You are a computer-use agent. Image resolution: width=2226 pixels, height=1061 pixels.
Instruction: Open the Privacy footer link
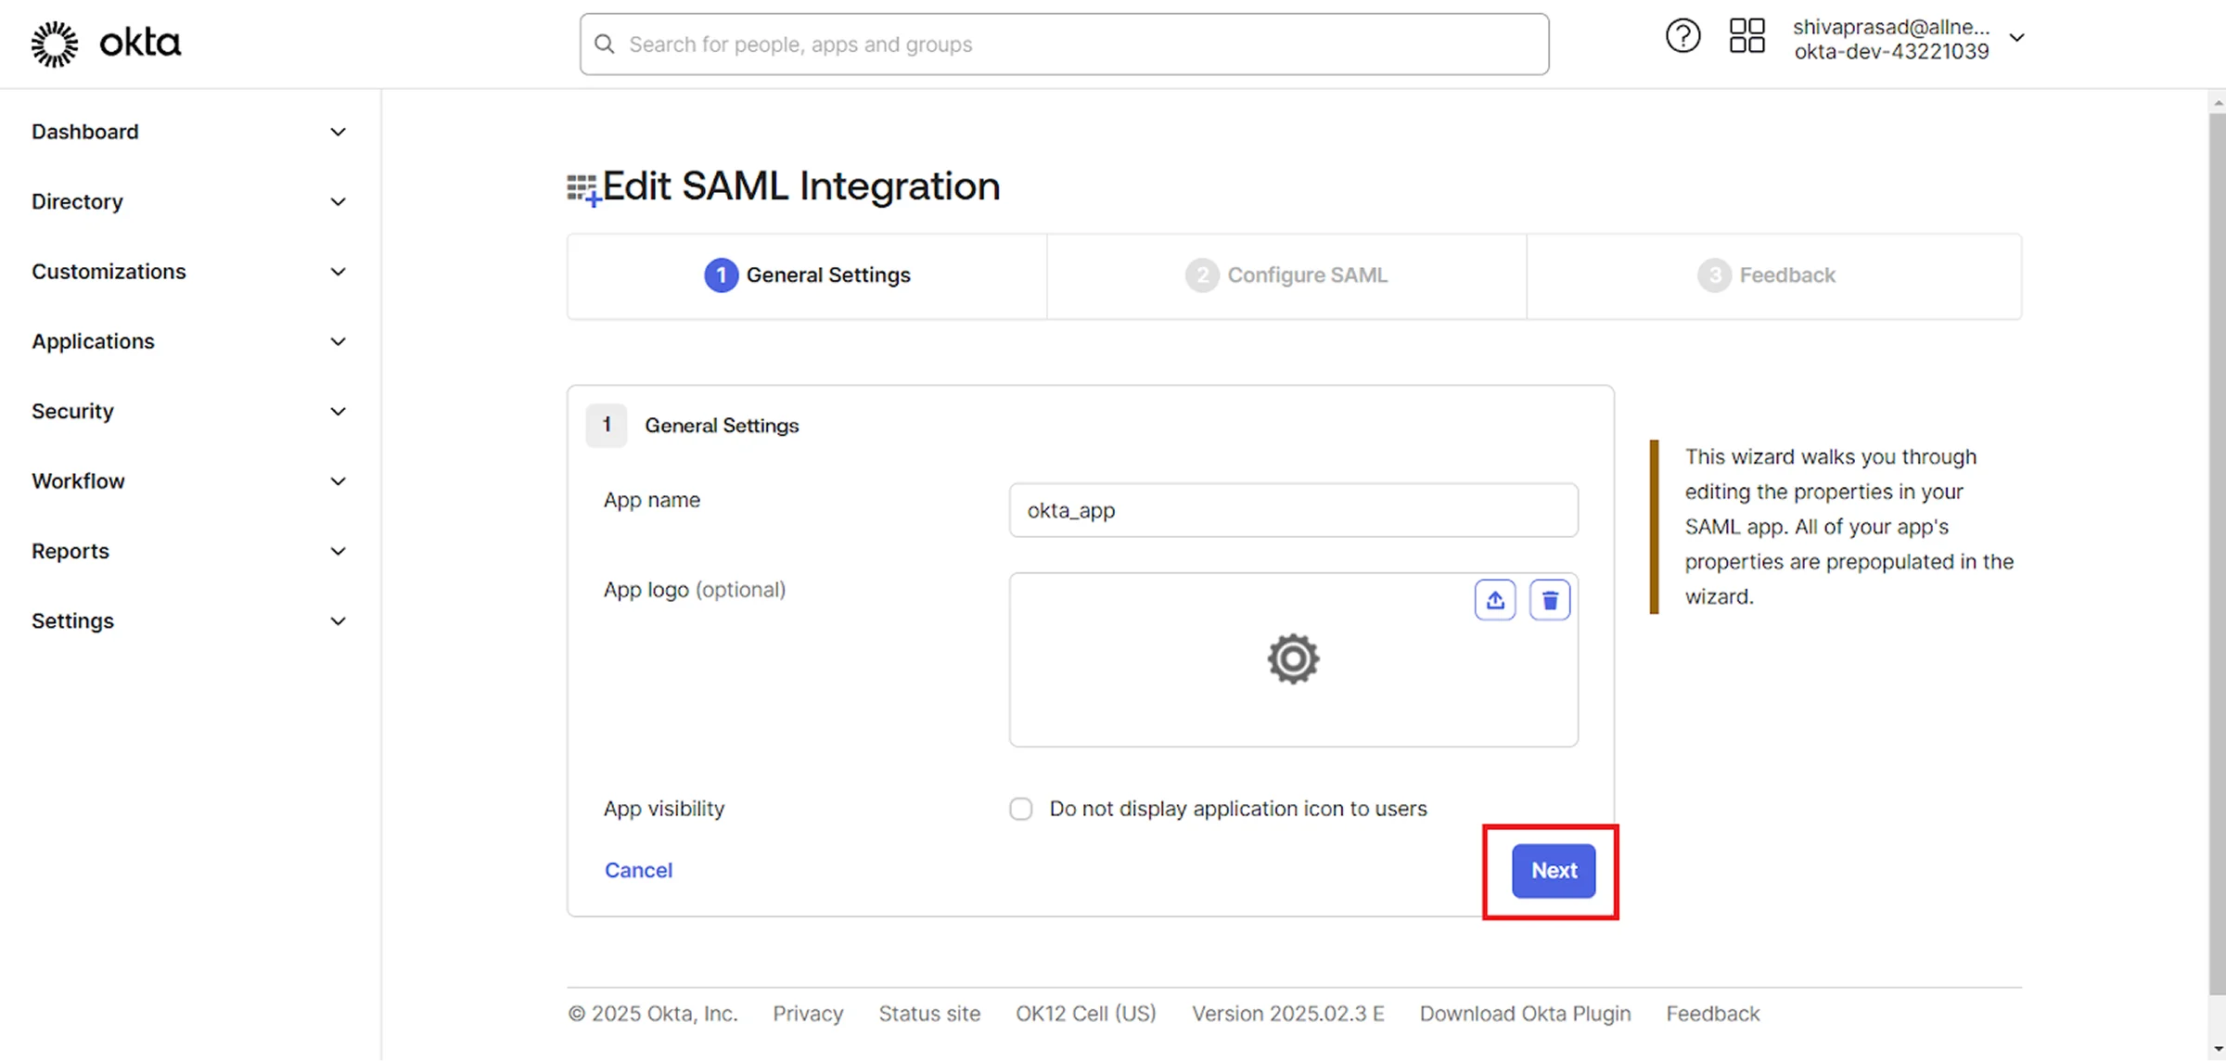tap(808, 1014)
